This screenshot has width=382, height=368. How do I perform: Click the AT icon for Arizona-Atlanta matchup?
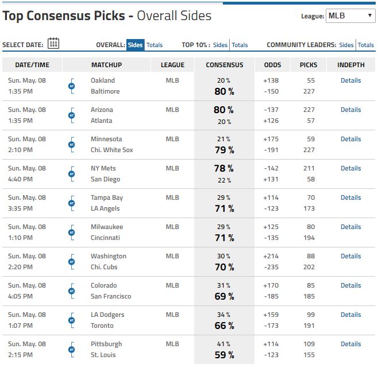72,115
